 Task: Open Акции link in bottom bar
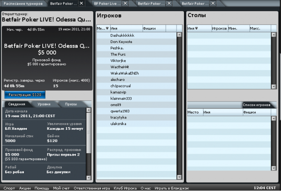pos(25,188)
